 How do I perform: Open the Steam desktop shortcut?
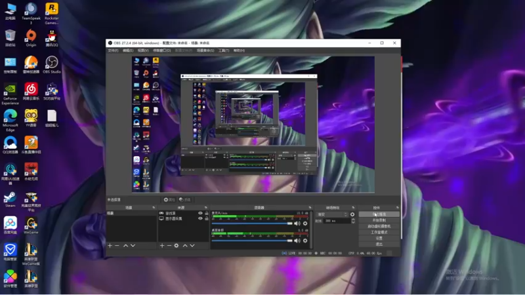coord(10,199)
